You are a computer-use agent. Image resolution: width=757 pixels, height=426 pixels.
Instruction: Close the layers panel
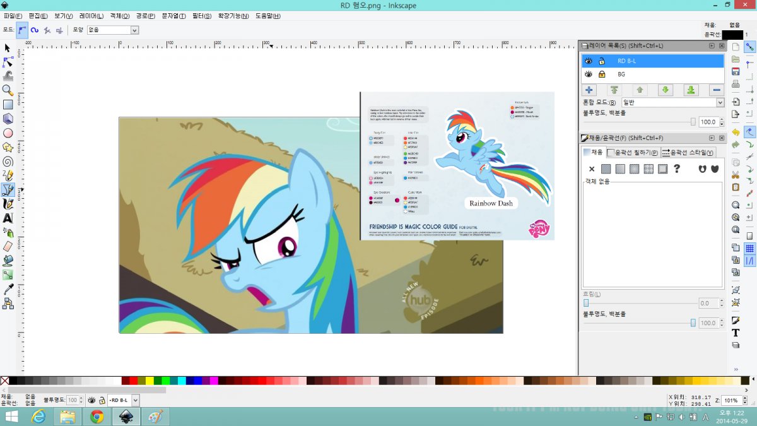[722, 45]
